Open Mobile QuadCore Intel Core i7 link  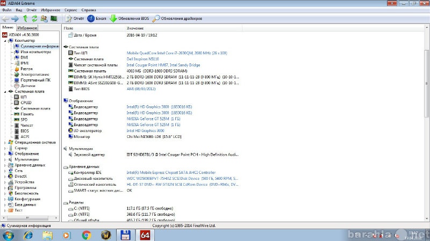(x=177, y=53)
